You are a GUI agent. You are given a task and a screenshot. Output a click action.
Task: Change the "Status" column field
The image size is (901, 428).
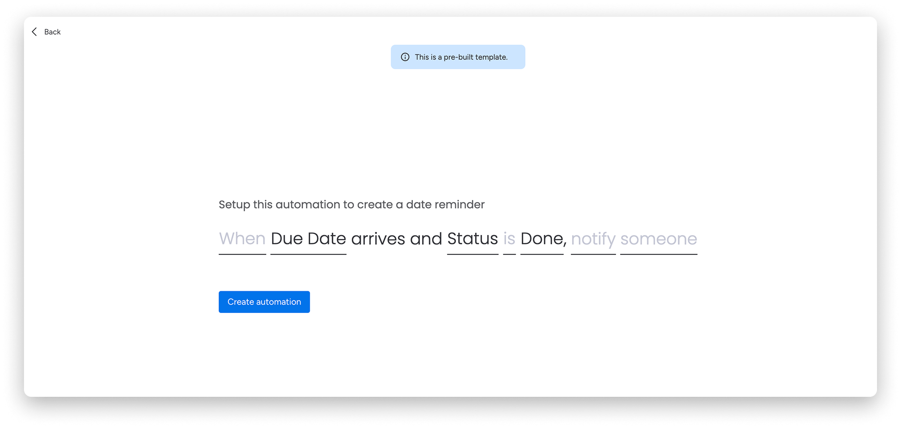[x=472, y=238]
